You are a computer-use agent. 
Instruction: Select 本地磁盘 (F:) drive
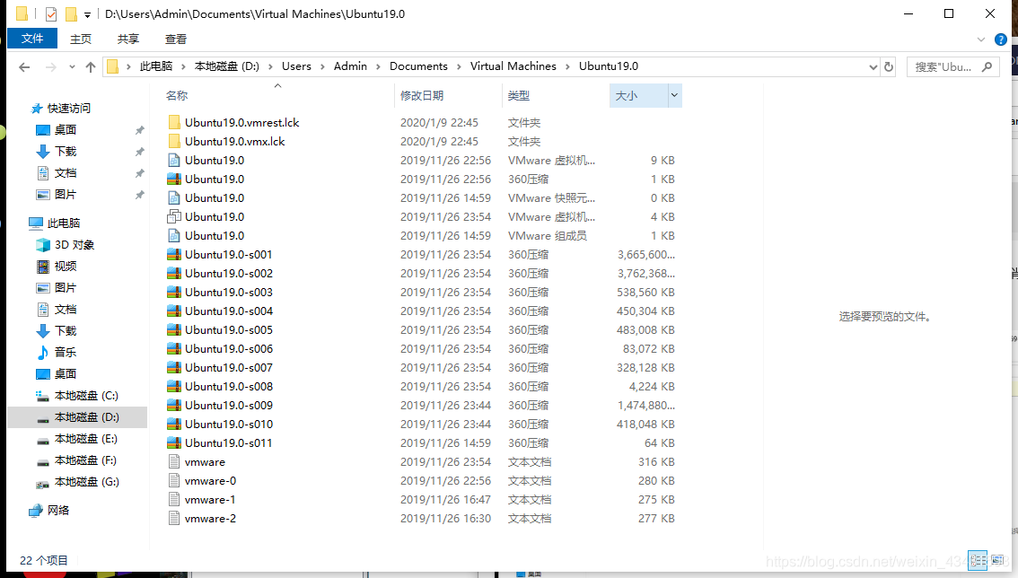tap(85, 460)
